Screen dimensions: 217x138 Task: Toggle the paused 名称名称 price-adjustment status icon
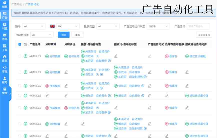pos(66,108)
